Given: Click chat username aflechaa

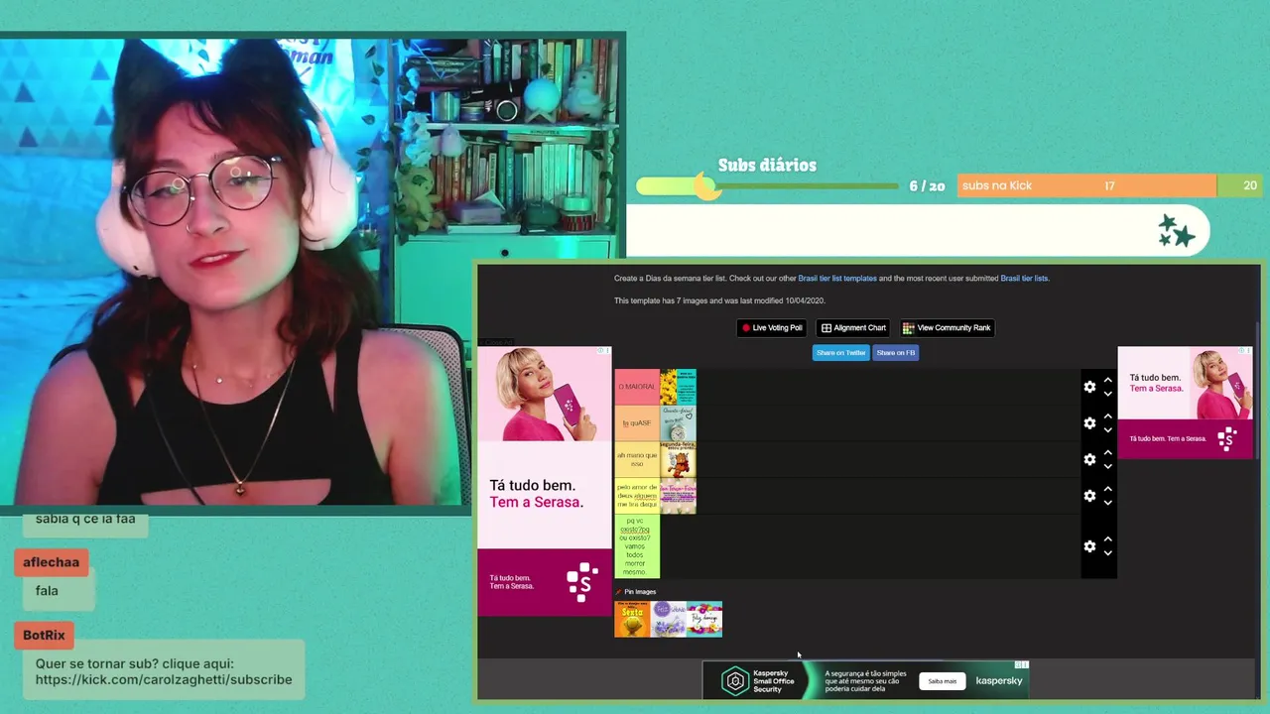Looking at the screenshot, I should coord(52,562).
